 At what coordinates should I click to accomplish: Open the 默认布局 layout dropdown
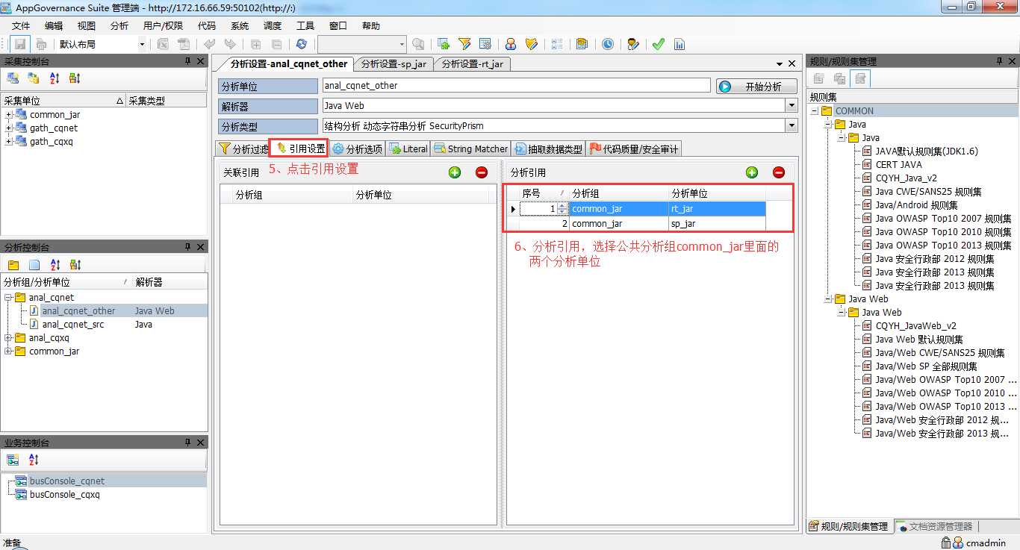[x=142, y=44]
